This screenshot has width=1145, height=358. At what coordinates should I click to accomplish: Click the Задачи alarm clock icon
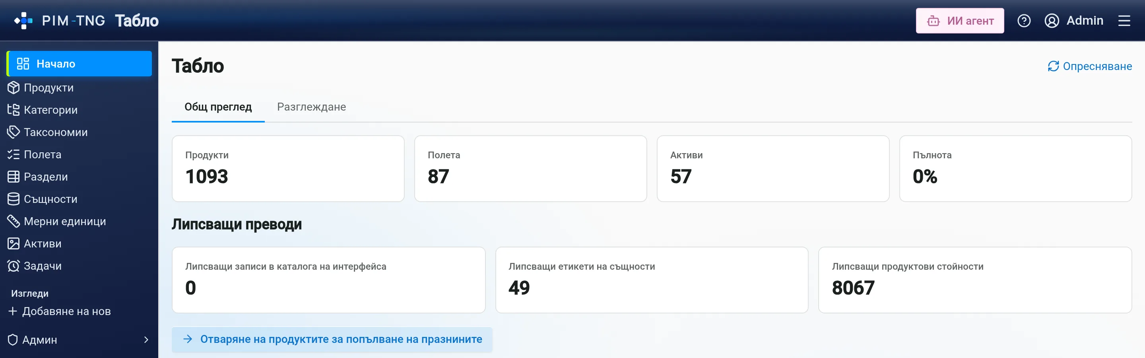click(14, 265)
